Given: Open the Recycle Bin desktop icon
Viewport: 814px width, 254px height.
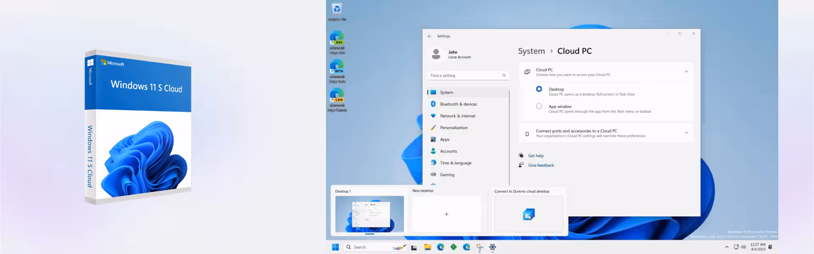Looking at the screenshot, I should (337, 12).
